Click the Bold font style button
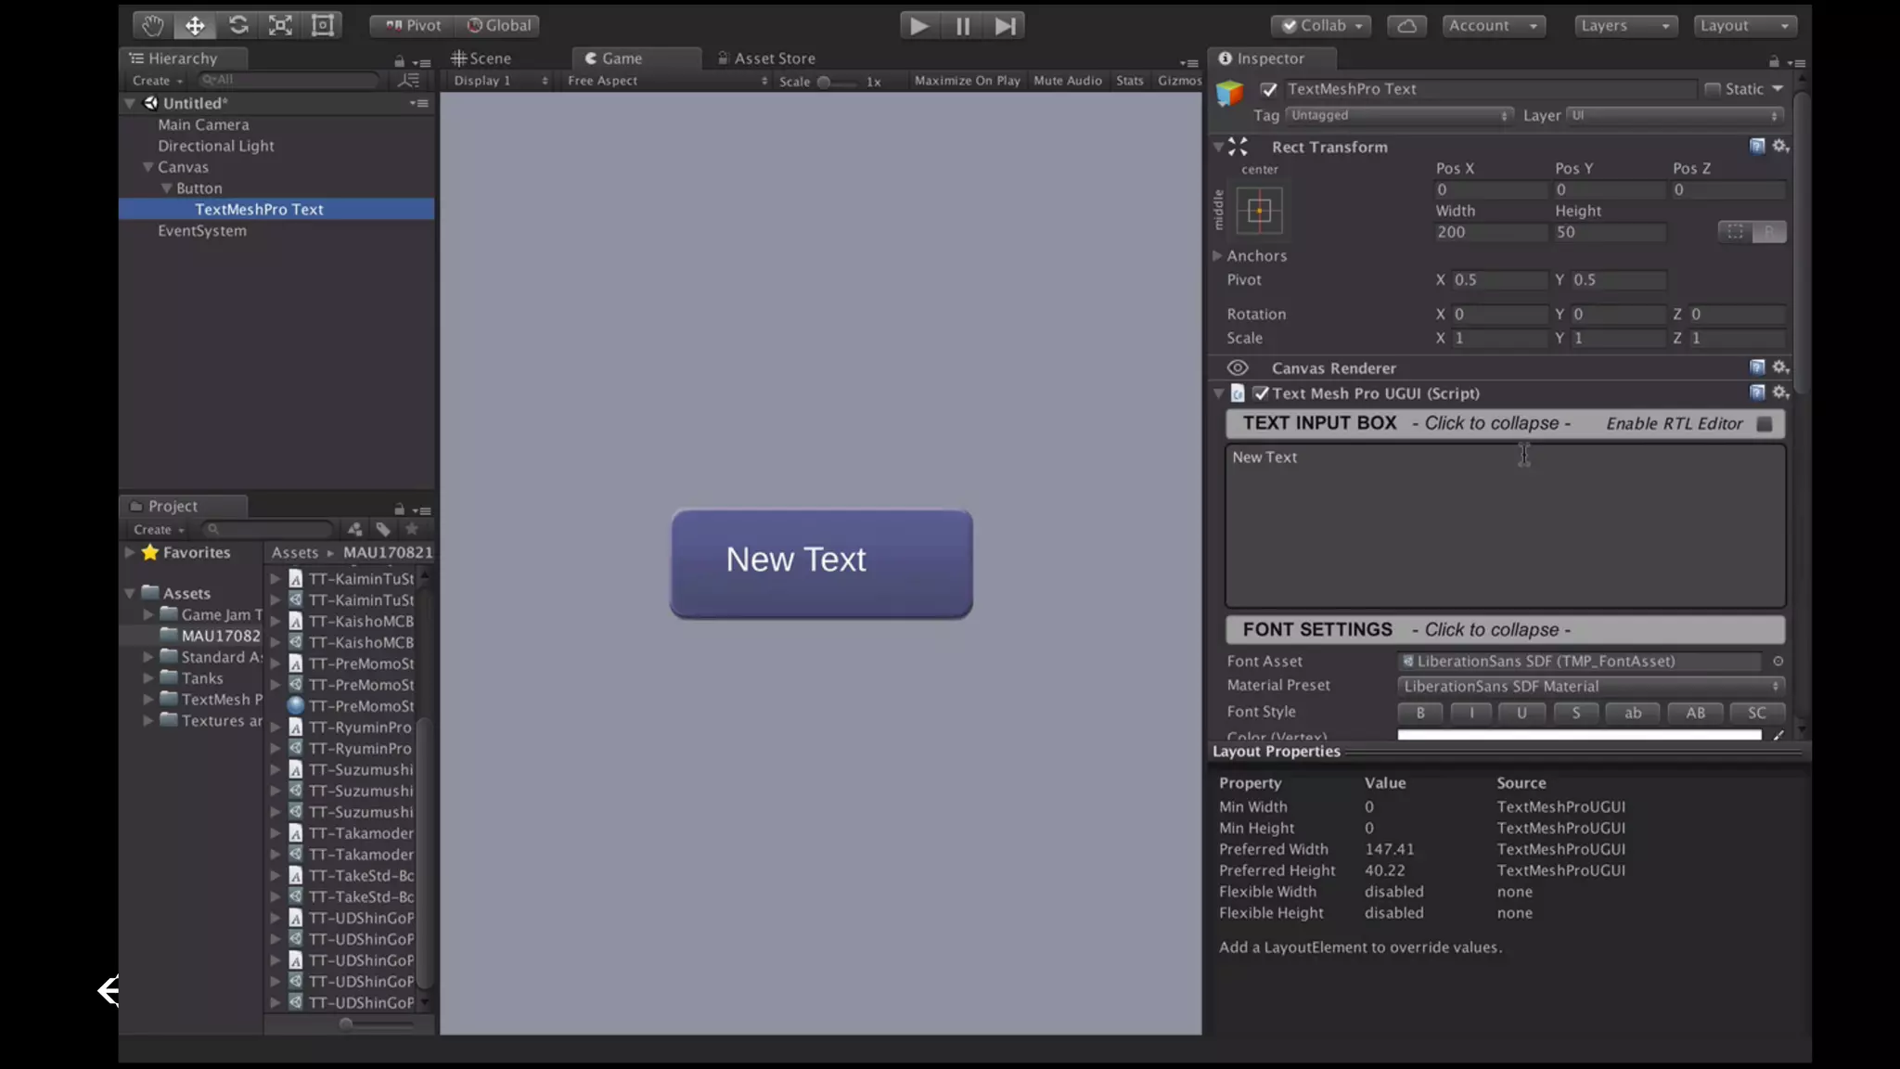 click(1419, 713)
